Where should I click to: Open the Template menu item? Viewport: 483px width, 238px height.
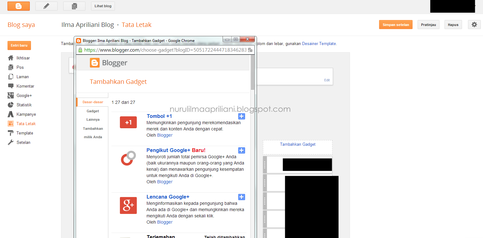(25, 133)
